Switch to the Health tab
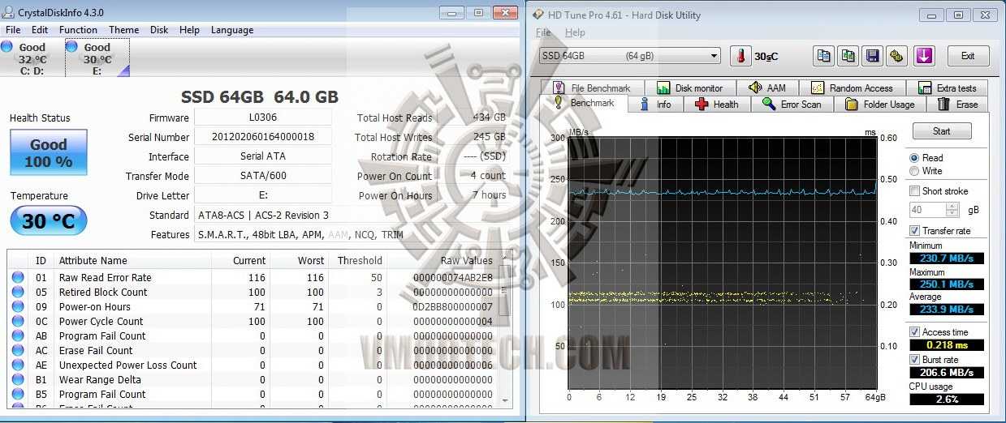Screen dimensions: 1006x423 (x=716, y=104)
